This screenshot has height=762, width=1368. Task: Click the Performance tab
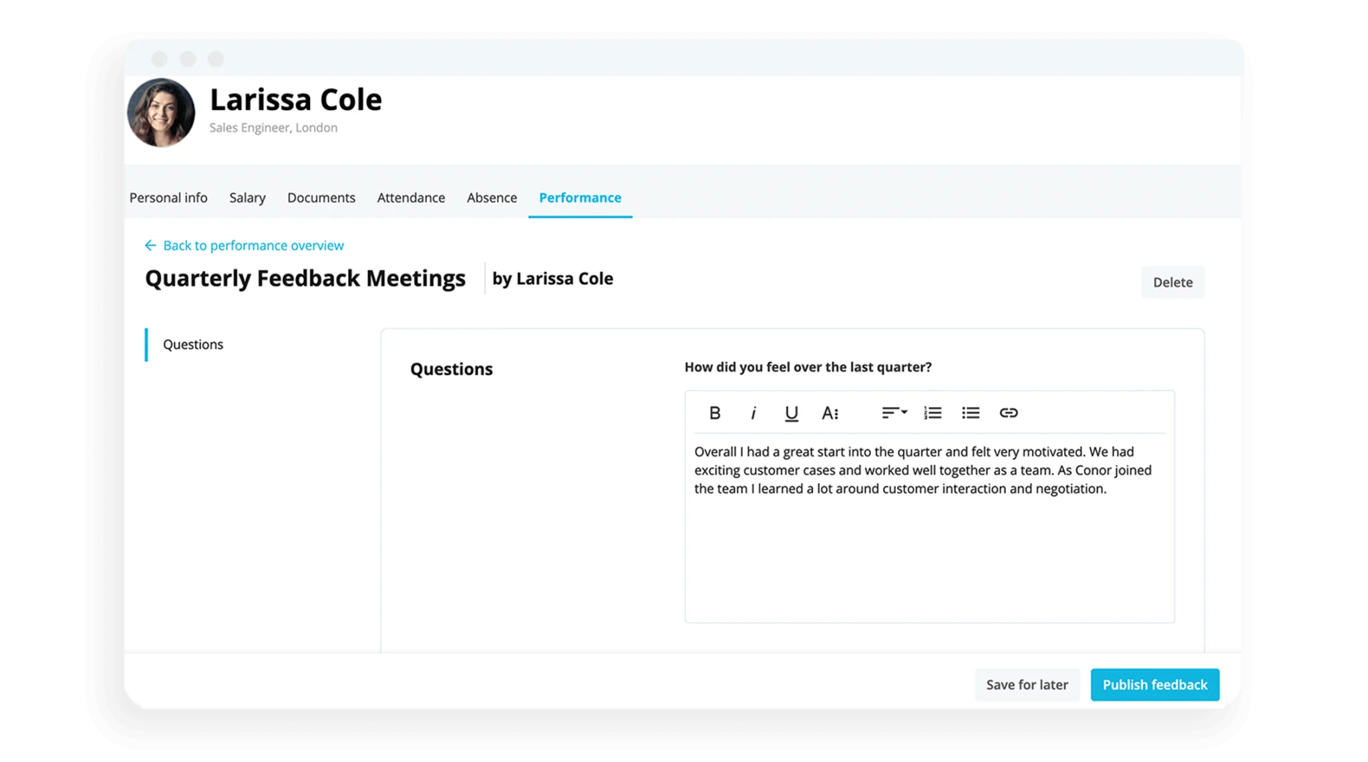pyautogui.click(x=579, y=198)
